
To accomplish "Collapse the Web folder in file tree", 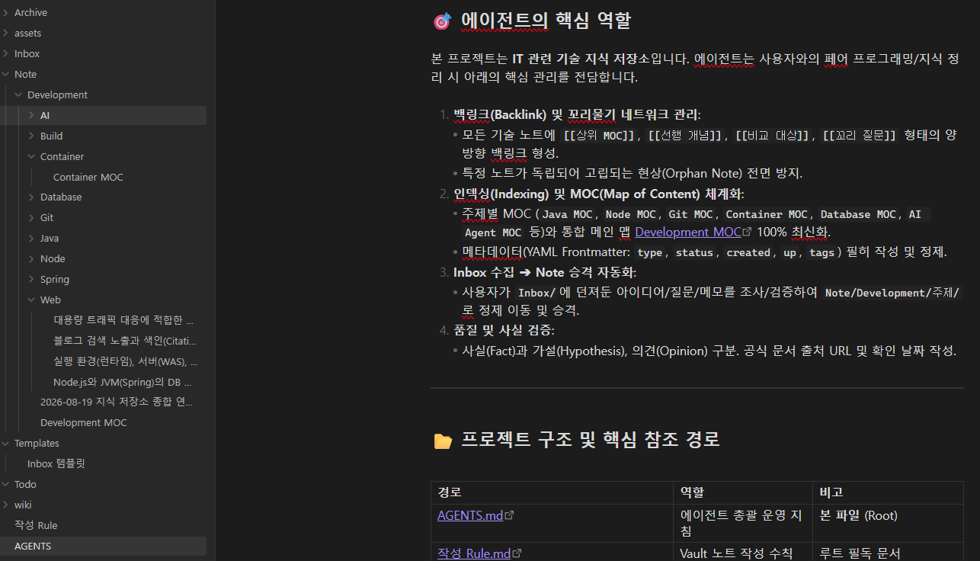I will point(31,300).
